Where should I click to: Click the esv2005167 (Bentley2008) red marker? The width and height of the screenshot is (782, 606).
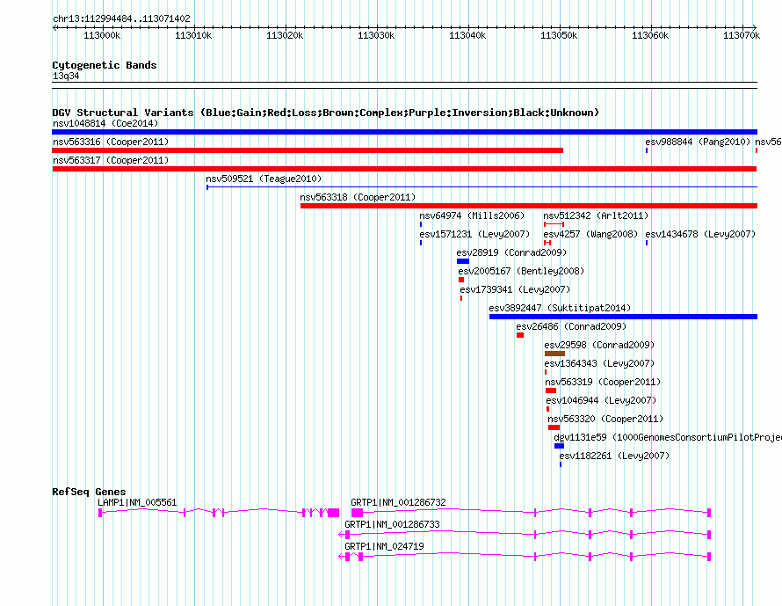click(461, 280)
